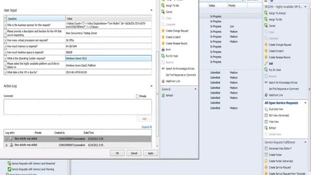This screenshot has width=311, height=175.
Task: Click the Add comment button
Action: click(144, 119)
